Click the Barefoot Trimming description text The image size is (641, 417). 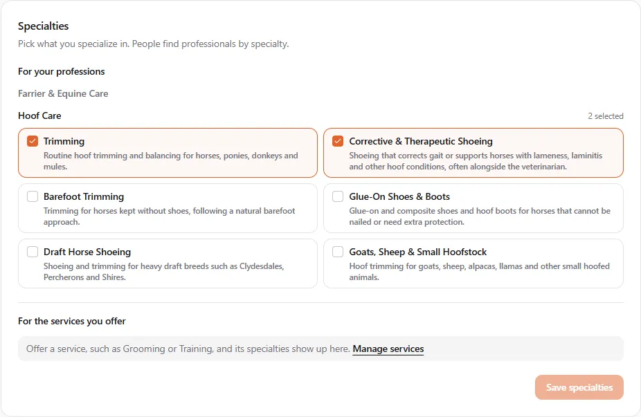(x=169, y=216)
